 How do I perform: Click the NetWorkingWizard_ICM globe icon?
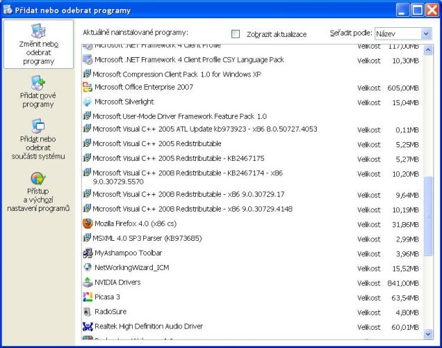(88, 267)
